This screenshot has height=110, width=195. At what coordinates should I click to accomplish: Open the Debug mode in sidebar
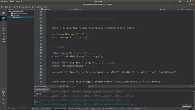3,29
